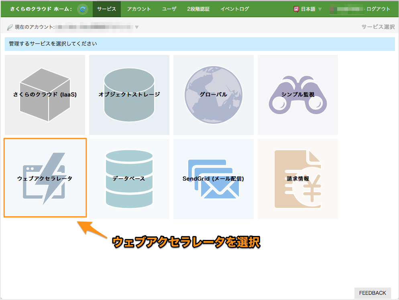Open the FEEDBACK button
Image resolution: width=399 pixels, height=300 pixels.
click(x=373, y=293)
